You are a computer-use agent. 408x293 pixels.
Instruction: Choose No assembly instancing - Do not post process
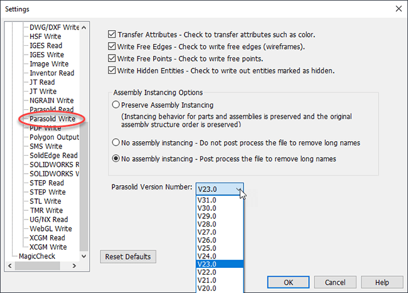[x=115, y=142]
